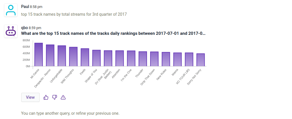Select the Unforgettable bar in chart

point(62,56)
